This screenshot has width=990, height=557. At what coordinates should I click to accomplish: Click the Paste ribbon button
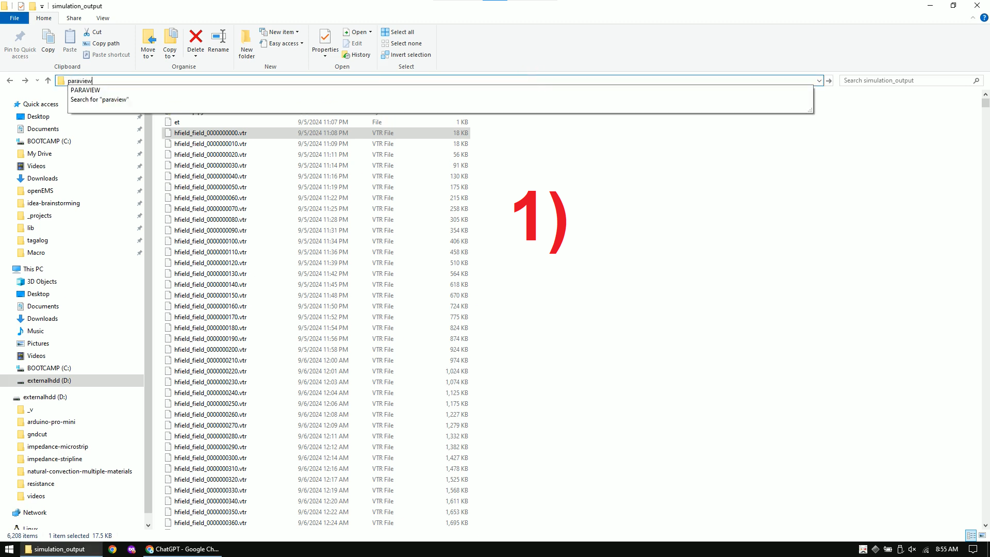pos(70,41)
